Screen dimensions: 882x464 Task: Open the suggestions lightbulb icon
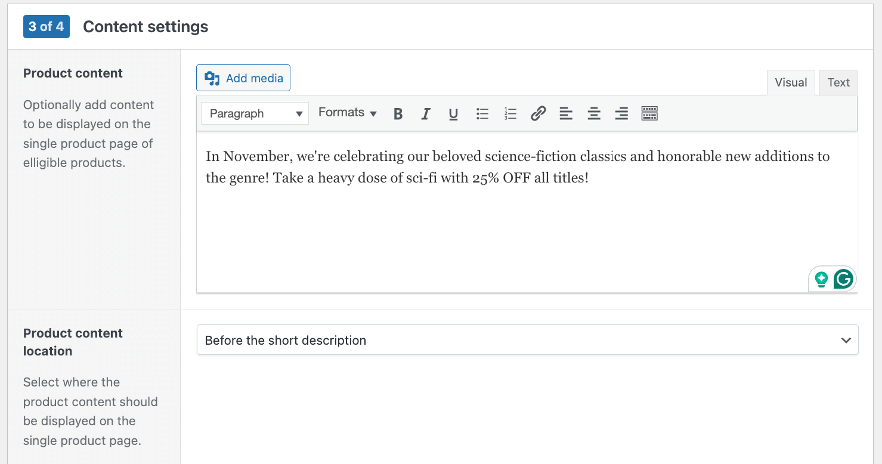(821, 279)
